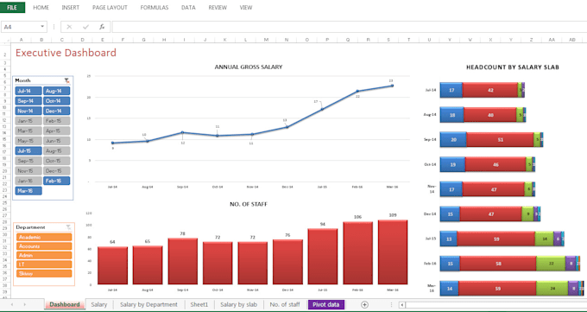Open the FILE backstage menu

pyautogui.click(x=13, y=7)
